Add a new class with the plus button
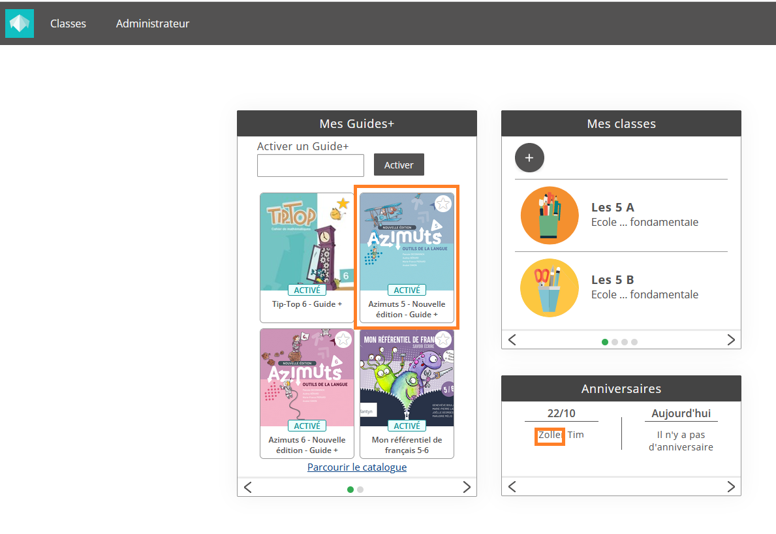This screenshot has height=534, width=776. 529,158
